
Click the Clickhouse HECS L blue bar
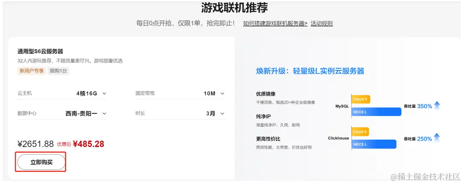point(374,144)
